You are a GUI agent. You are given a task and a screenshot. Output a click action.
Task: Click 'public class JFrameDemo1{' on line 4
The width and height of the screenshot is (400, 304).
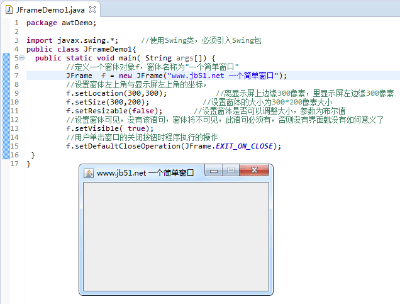tap(81, 49)
